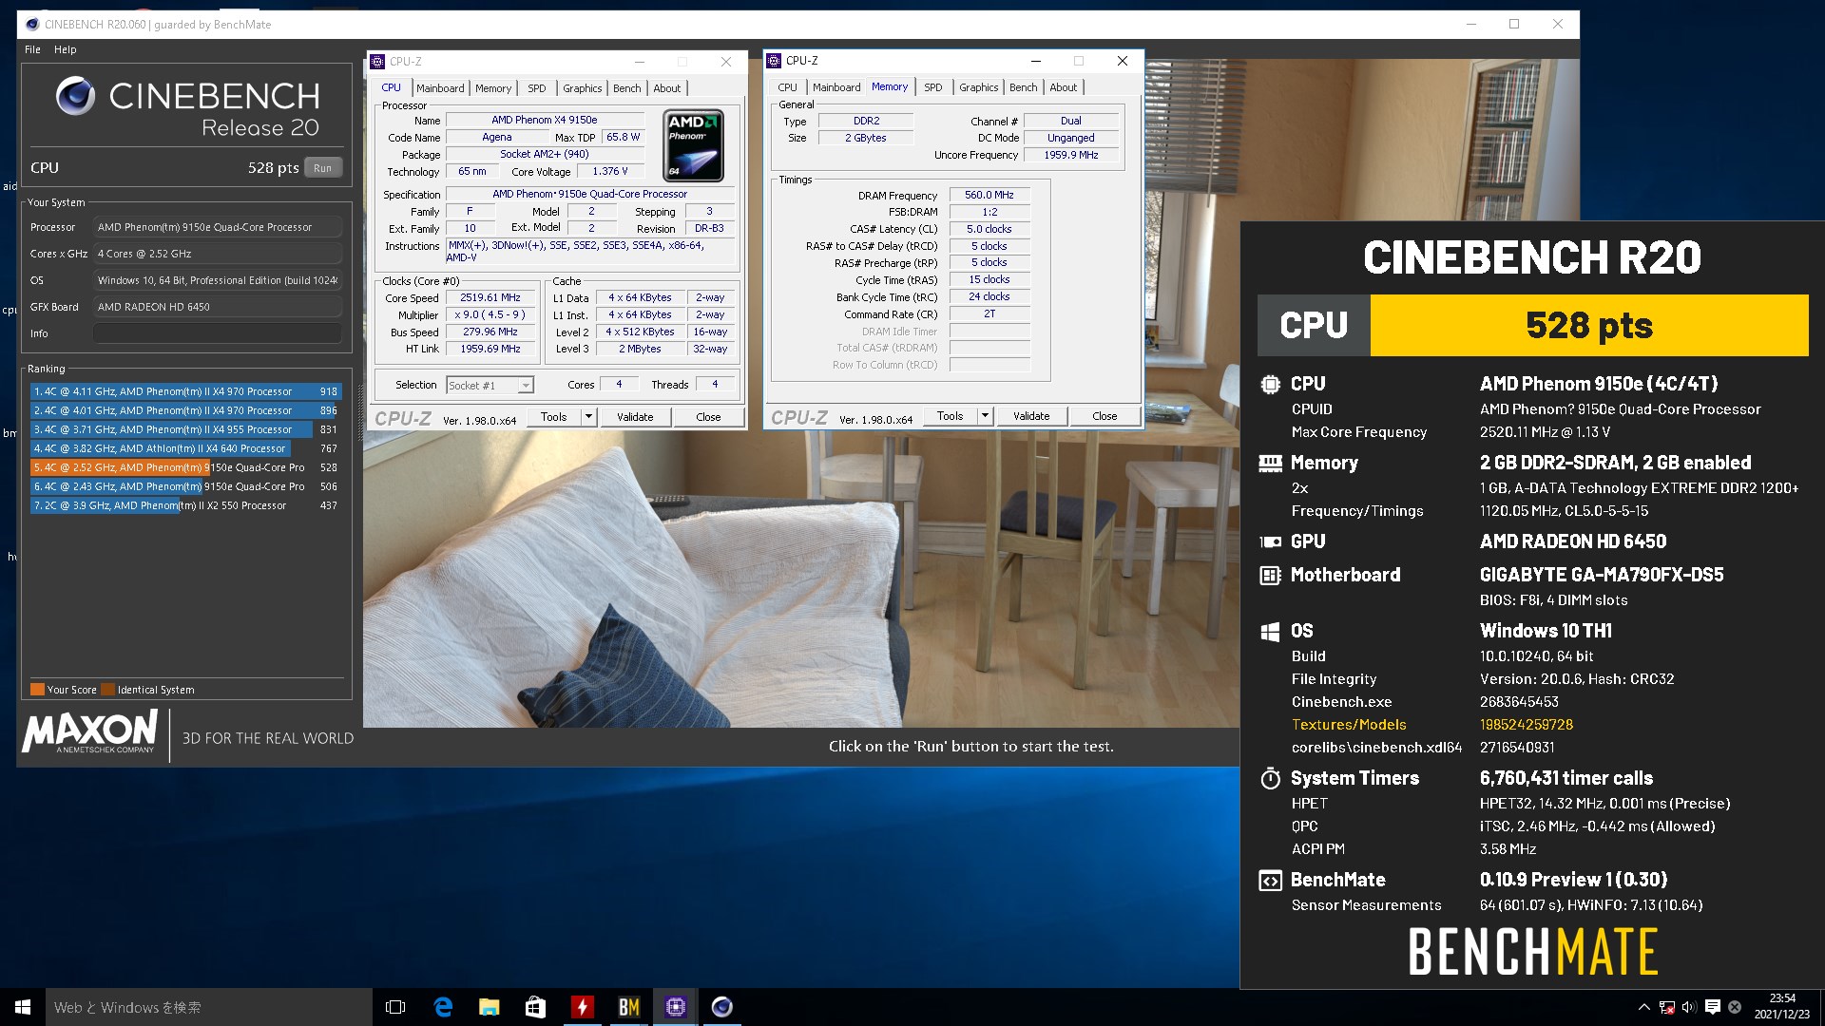The width and height of the screenshot is (1825, 1026).
Task: Open the network status tray icon
Action: 1666,1007
